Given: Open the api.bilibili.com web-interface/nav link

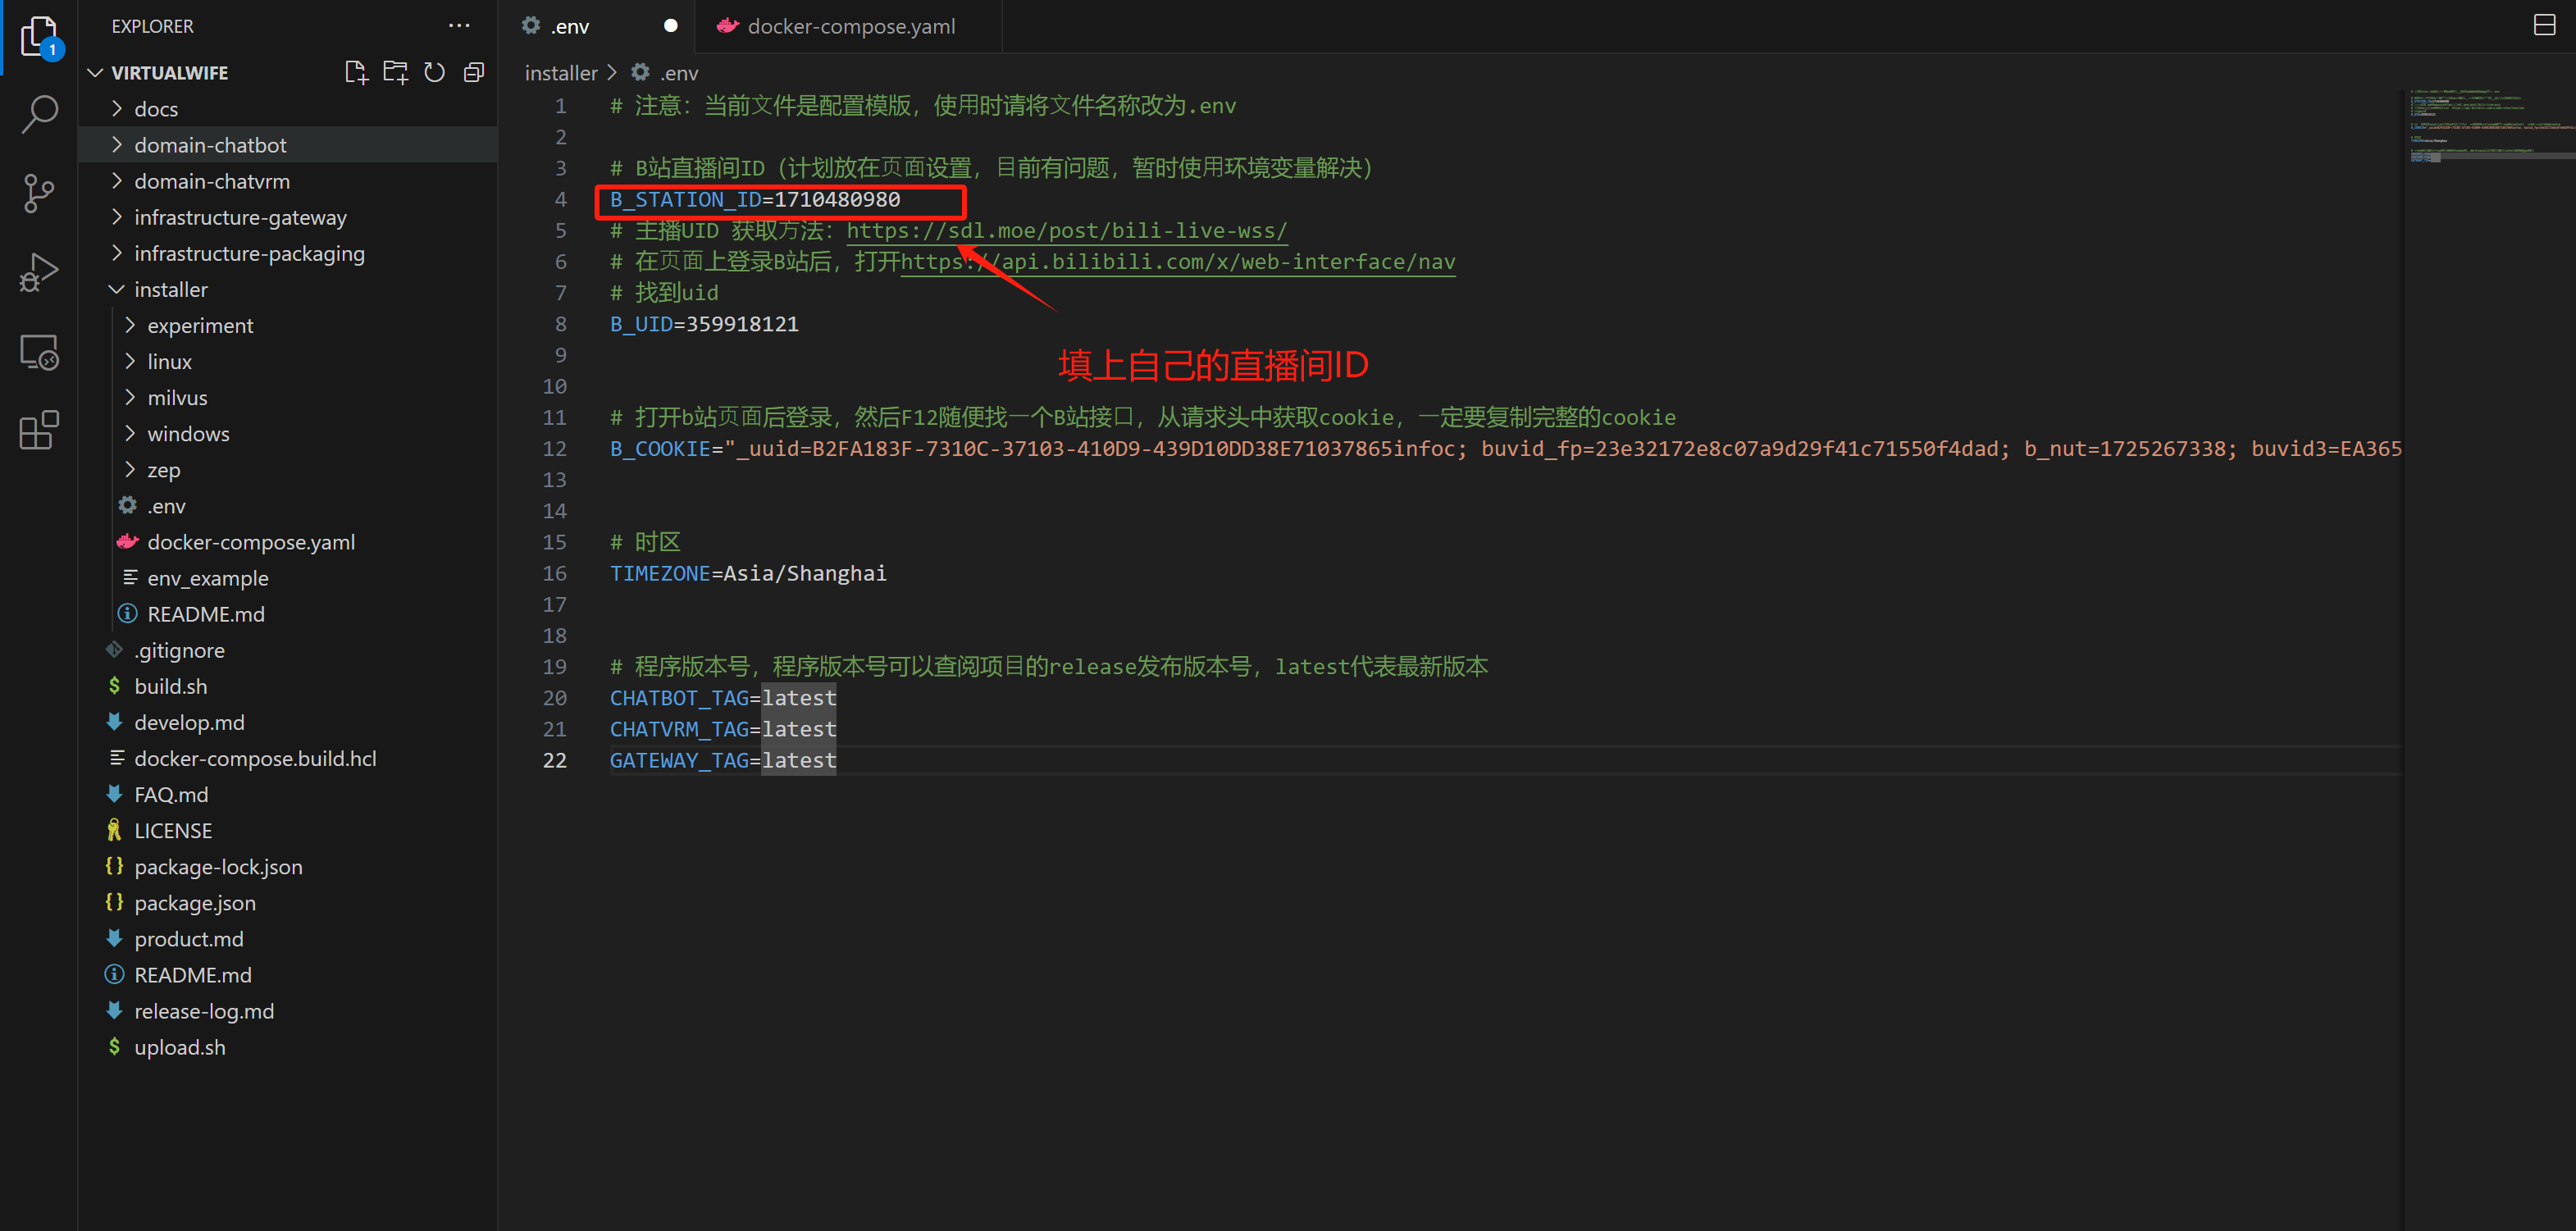Looking at the screenshot, I should click(1178, 261).
